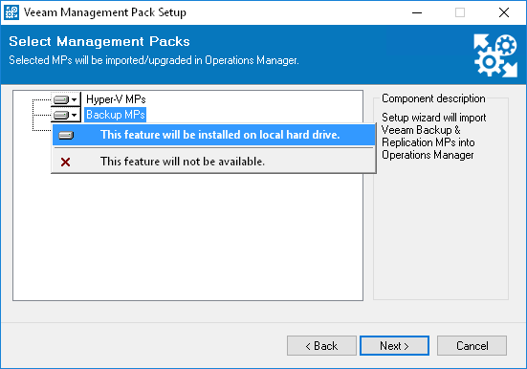Click empty area of the feature tree list
The width and height of the screenshot is (527, 369).
[x=187, y=235]
